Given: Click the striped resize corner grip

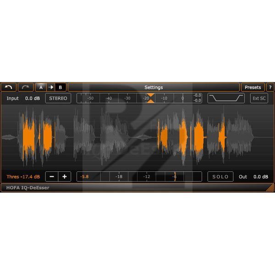Looking at the screenshot, I should (270, 187).
